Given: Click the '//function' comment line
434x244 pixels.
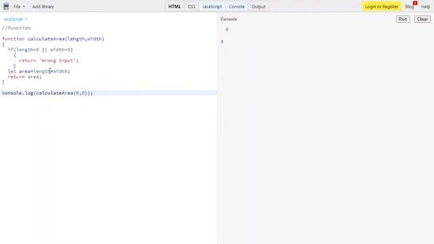Looking at the screenshot, I should (x=16, y=28).
